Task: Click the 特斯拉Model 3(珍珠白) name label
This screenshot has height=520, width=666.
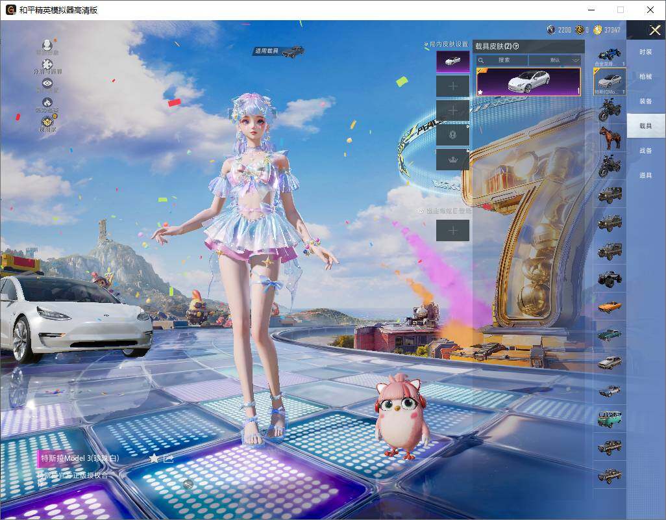Action: pos(80,458)
